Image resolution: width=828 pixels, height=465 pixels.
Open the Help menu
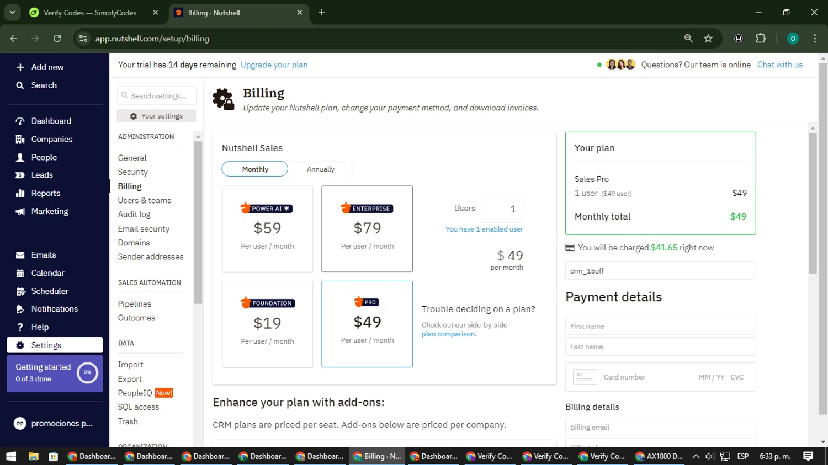click(40, 327)
